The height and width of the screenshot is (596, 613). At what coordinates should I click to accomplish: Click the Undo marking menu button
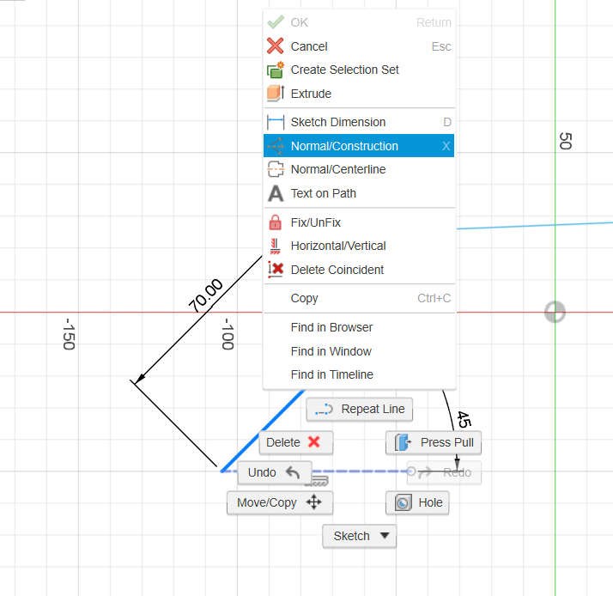click(275, 472)
